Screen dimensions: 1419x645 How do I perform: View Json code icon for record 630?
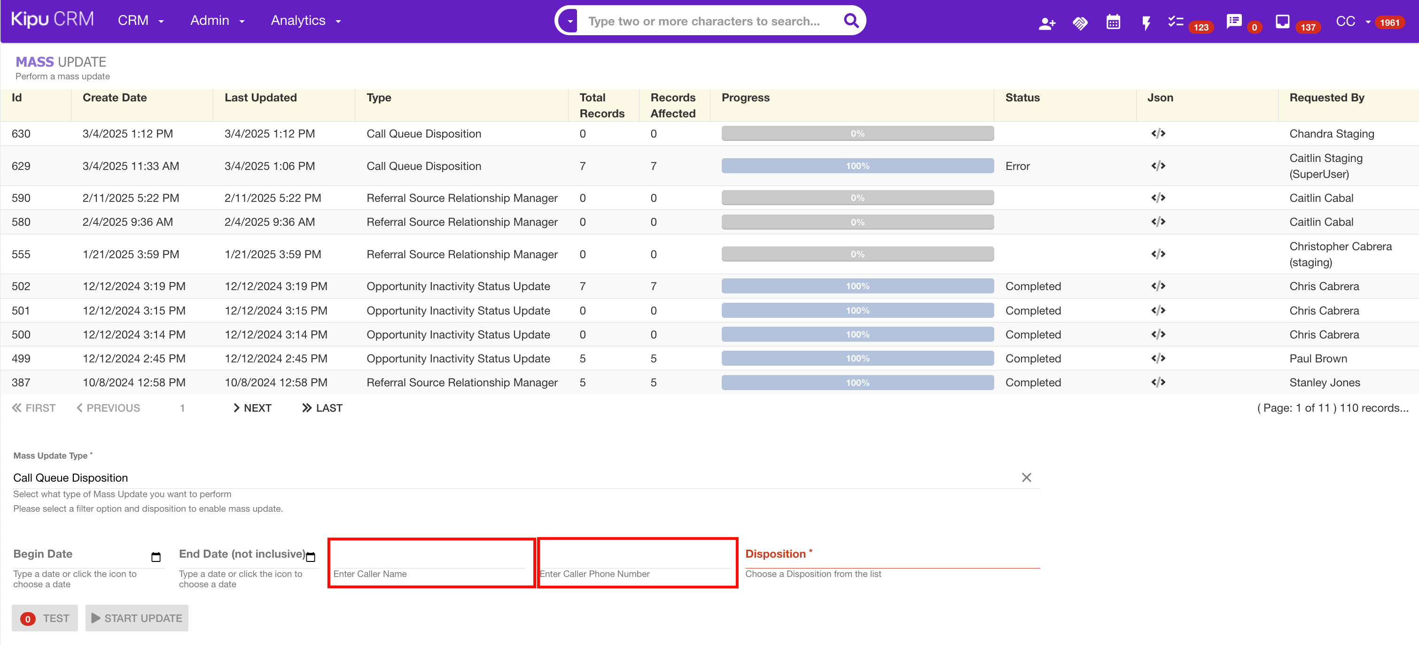click(1158, 133)
